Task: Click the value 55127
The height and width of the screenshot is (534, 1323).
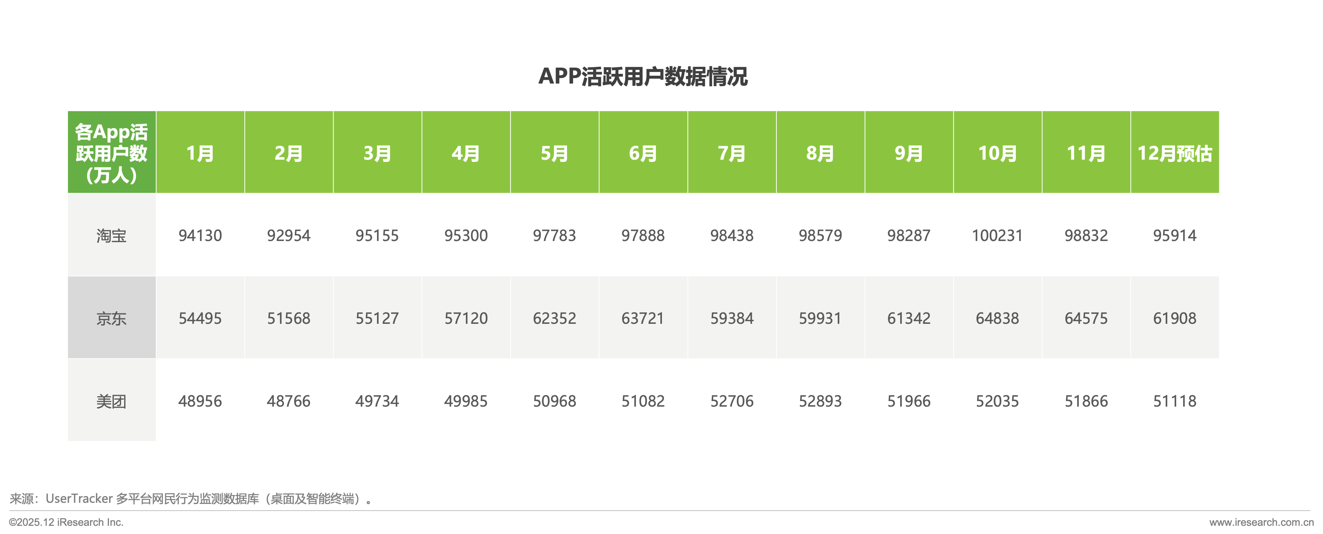Action: point(377,318)
